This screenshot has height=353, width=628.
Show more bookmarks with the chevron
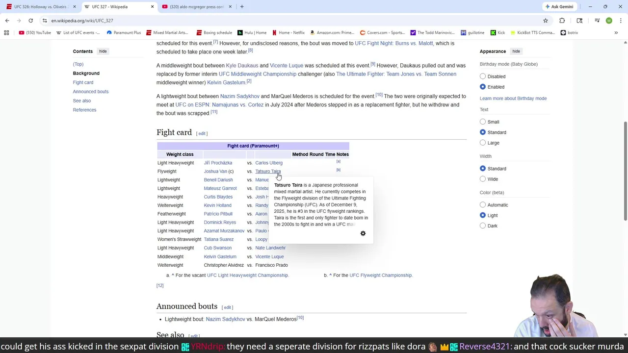click(616, 33)
